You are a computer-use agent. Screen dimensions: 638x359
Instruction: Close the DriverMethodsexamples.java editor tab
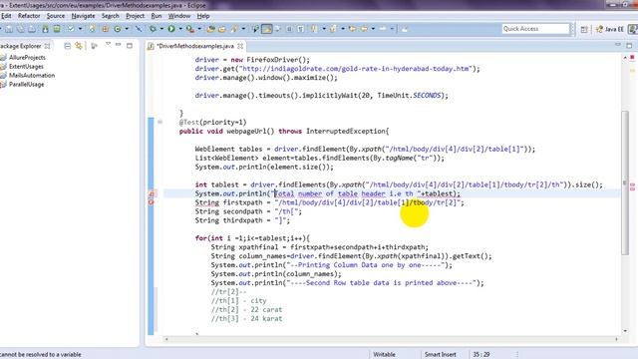point(240,46)
